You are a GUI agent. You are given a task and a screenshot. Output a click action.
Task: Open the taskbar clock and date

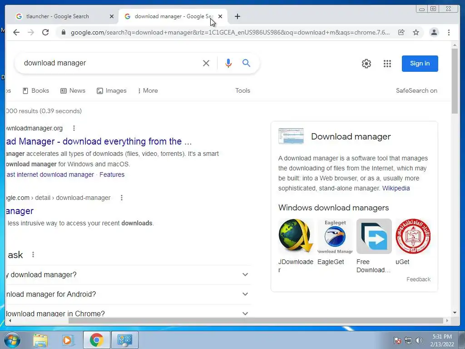(442, 340)
